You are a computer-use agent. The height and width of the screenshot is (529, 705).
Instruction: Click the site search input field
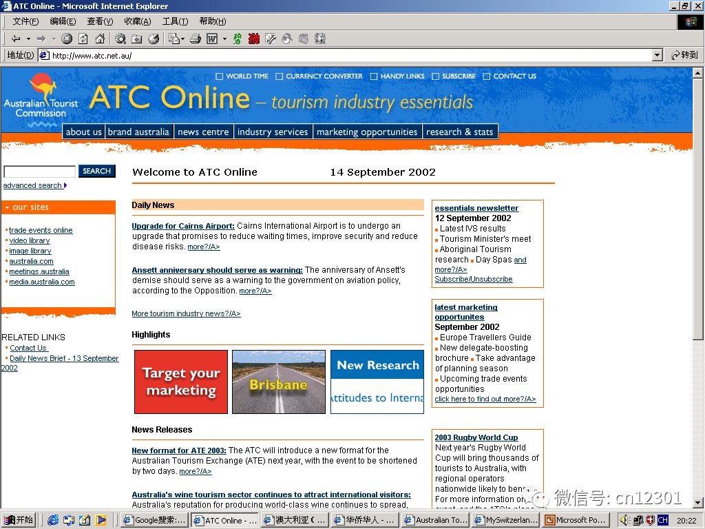pyautogui.click(x=39, y=172)
